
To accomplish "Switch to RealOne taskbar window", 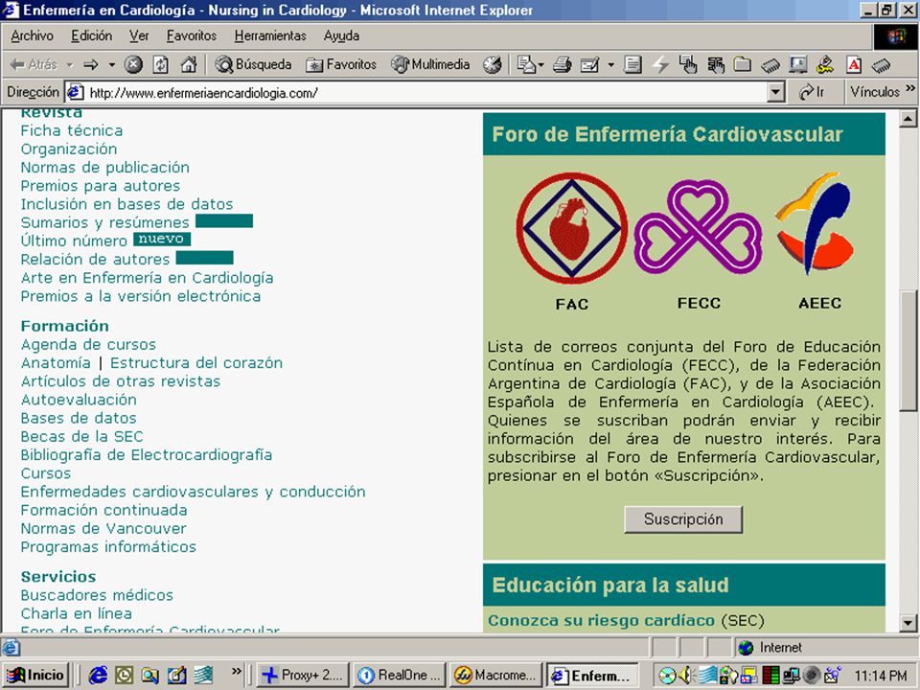I will [401, 676].
